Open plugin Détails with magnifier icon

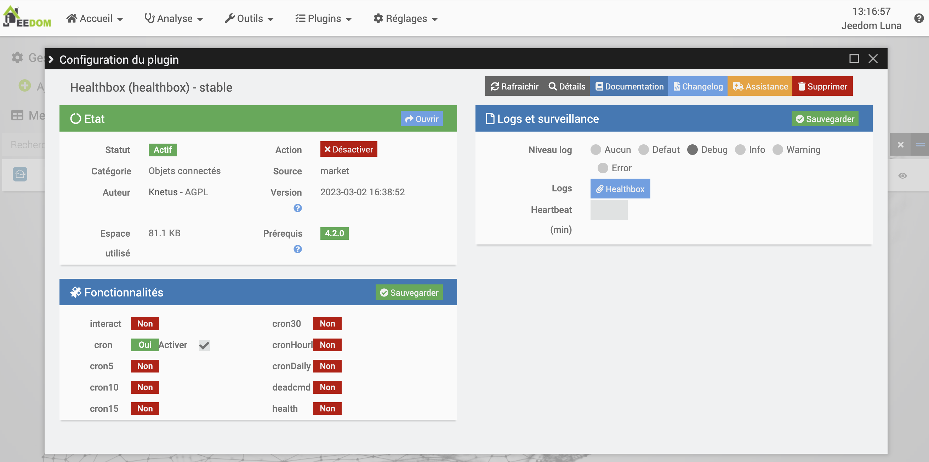point(566,86)
